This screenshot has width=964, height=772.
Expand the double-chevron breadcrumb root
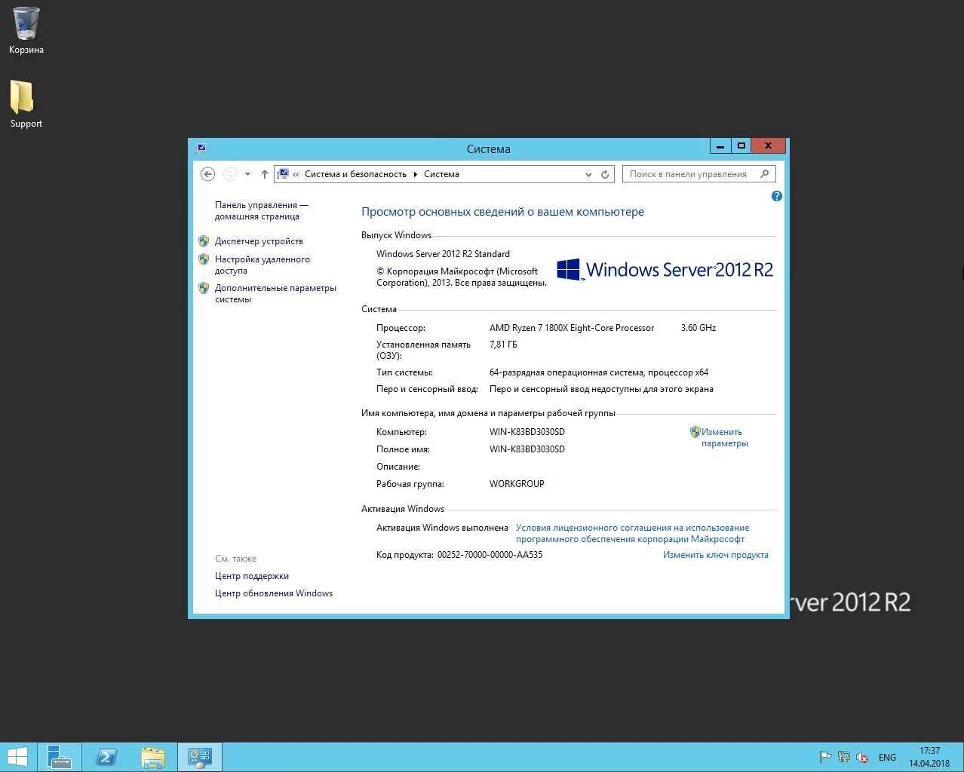pos(296,174)
